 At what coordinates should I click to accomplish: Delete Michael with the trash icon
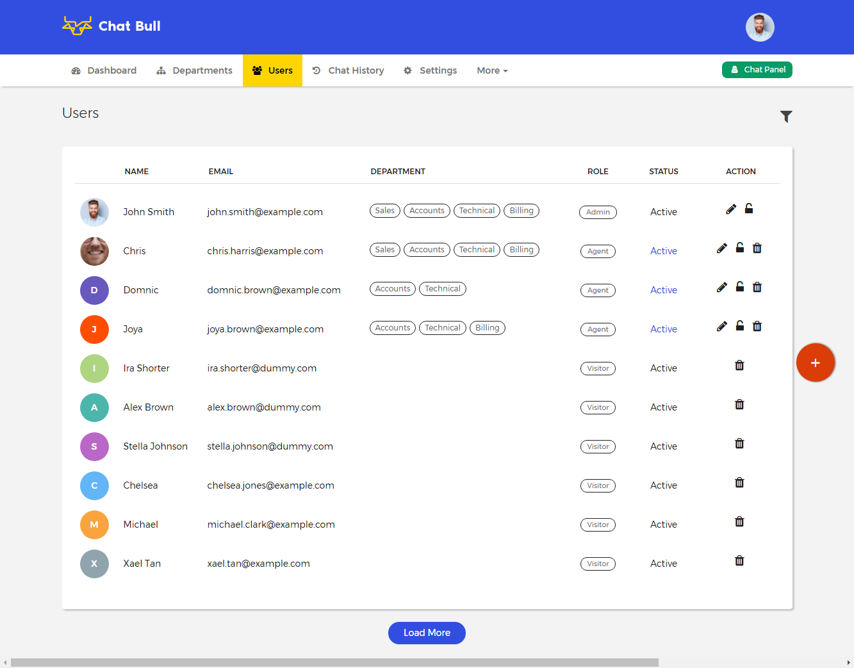(739, 522)
